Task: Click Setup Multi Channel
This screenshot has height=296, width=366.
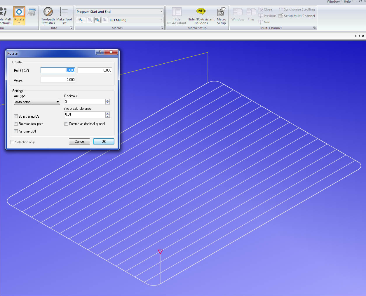Action: (x=297, y=16)
